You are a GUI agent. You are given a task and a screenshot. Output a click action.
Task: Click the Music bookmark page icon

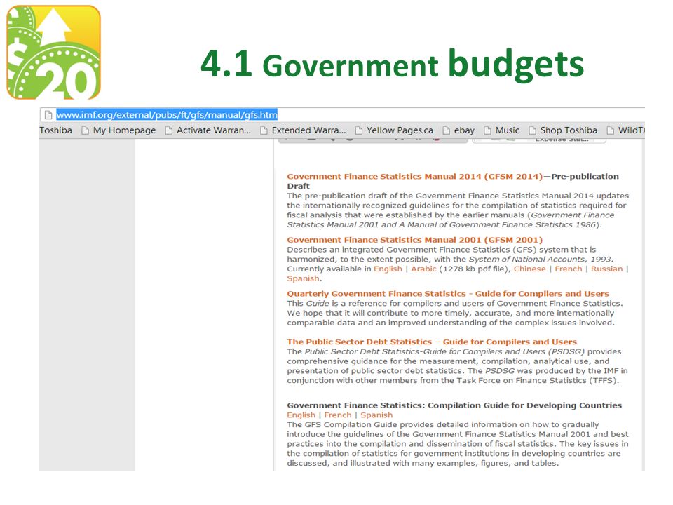point(488,130)
